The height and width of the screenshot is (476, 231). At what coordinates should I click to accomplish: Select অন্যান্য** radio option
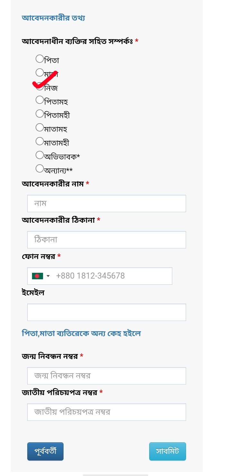click(x=39, y=169)
